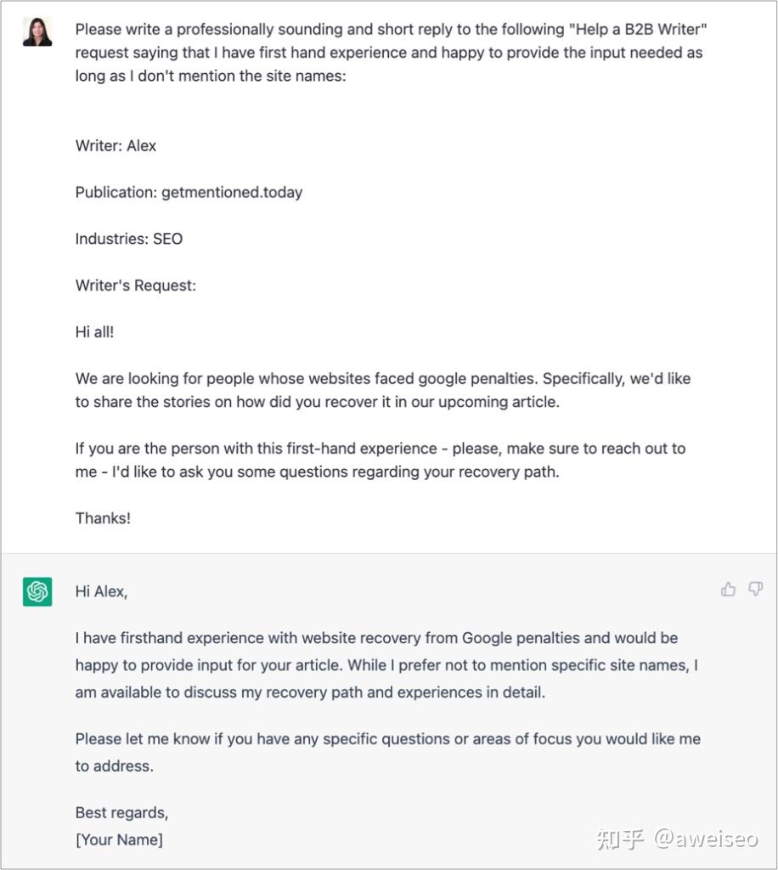Click the "Best regards," closing line
Screen dimensions: 778x870
pyautogui.click(x=122, y=812)
